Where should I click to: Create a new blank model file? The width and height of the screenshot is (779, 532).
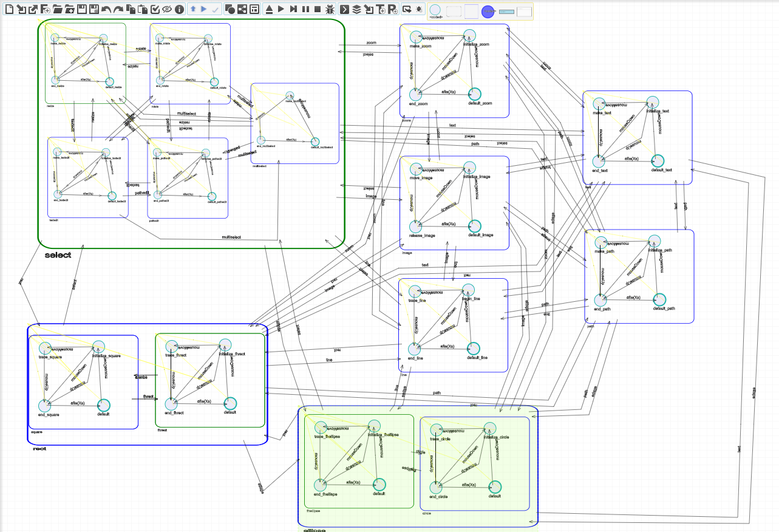click(x=9, y=9)
